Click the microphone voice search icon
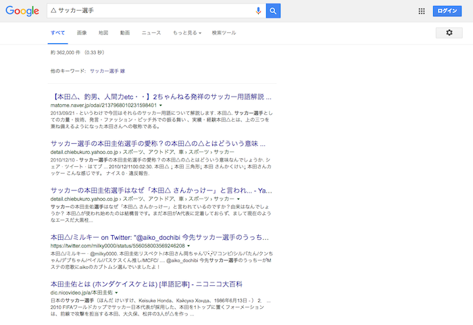Screen dimensions: 473x325 (x=258, y=11)
